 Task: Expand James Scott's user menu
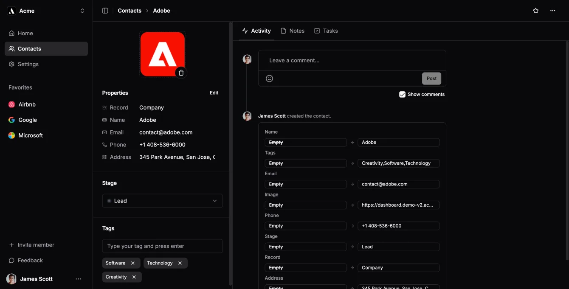[x=79, y=279]
